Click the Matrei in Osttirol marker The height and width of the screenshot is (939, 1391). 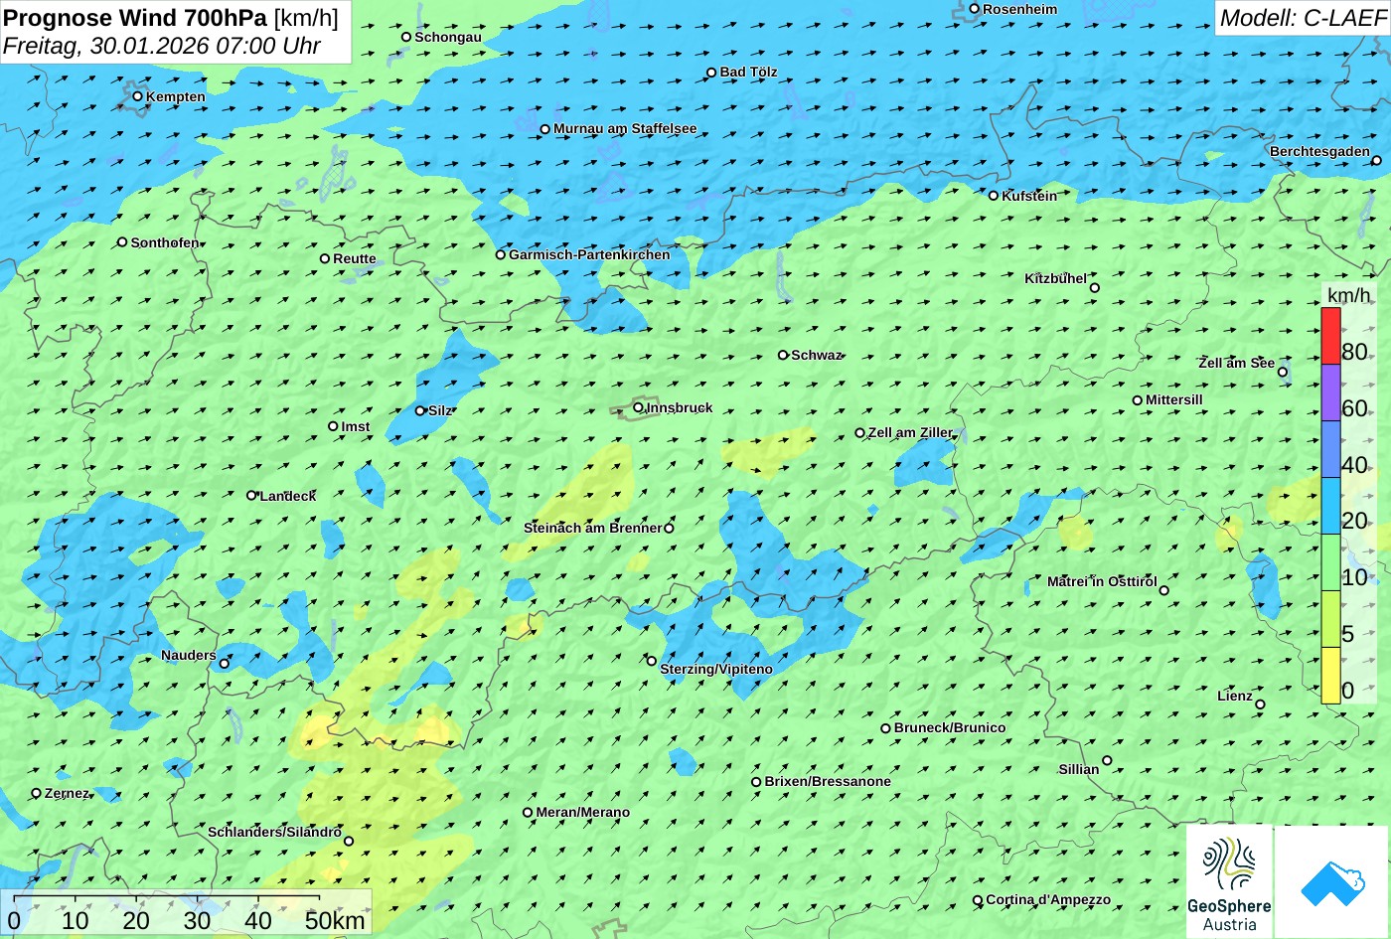pyautogui.click(x=1164, y=590)
